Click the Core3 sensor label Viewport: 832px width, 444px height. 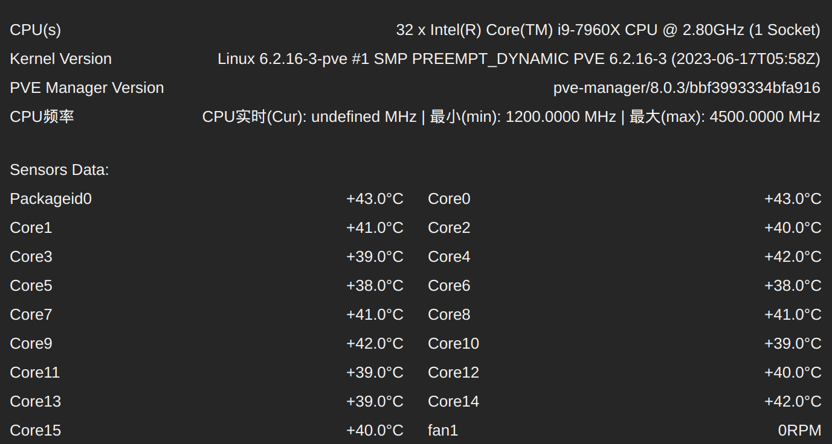click(x=31, y=257)
